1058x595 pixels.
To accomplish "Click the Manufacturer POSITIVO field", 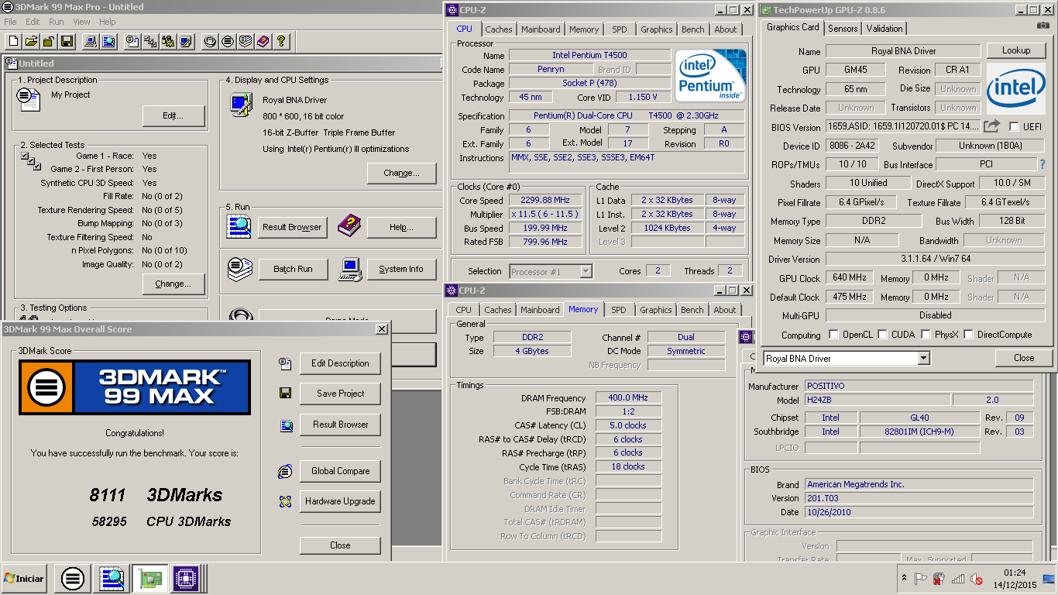I will pos(919,386).
